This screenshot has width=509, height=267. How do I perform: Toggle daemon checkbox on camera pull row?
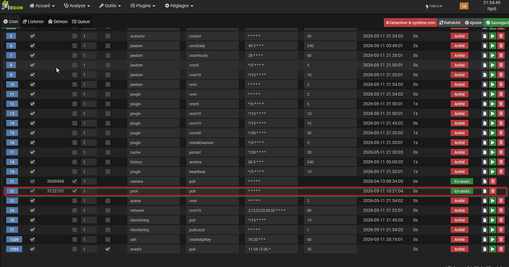click(75, 181)
